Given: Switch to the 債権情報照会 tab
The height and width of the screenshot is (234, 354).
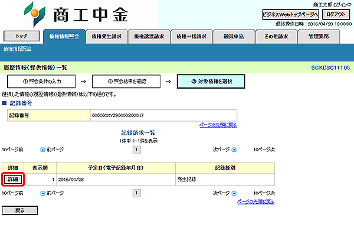Looking at the screenshot, I should (64, 37).
